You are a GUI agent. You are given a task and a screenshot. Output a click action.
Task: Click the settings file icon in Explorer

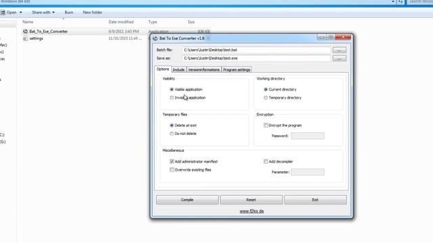click(26, 38)
